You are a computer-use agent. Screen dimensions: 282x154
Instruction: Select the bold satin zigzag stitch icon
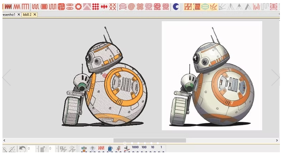(8, 7)
